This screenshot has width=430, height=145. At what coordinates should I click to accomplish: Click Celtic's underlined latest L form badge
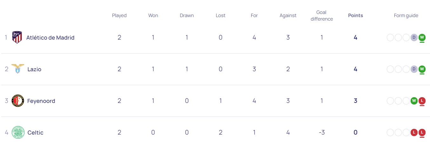click(x=422, y=132)
